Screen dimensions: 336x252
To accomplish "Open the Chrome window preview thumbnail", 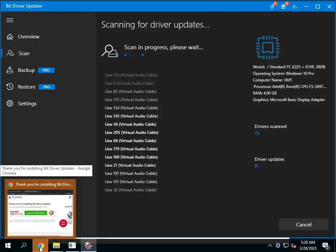I will click(x=40, y=213).
